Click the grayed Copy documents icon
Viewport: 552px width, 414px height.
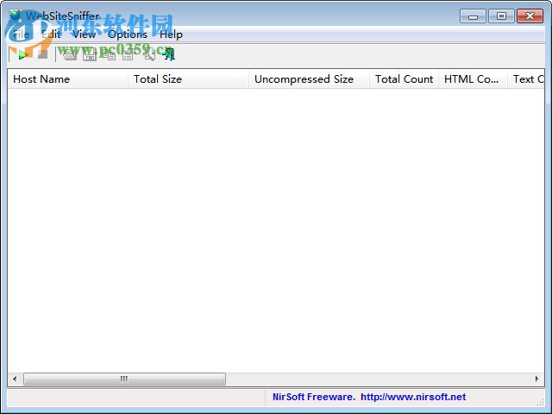(x=109, y=55)
